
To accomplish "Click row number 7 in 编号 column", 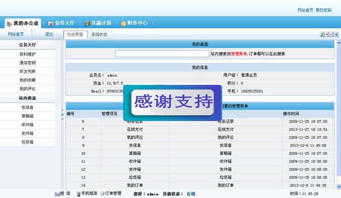I will pos(83,129).
